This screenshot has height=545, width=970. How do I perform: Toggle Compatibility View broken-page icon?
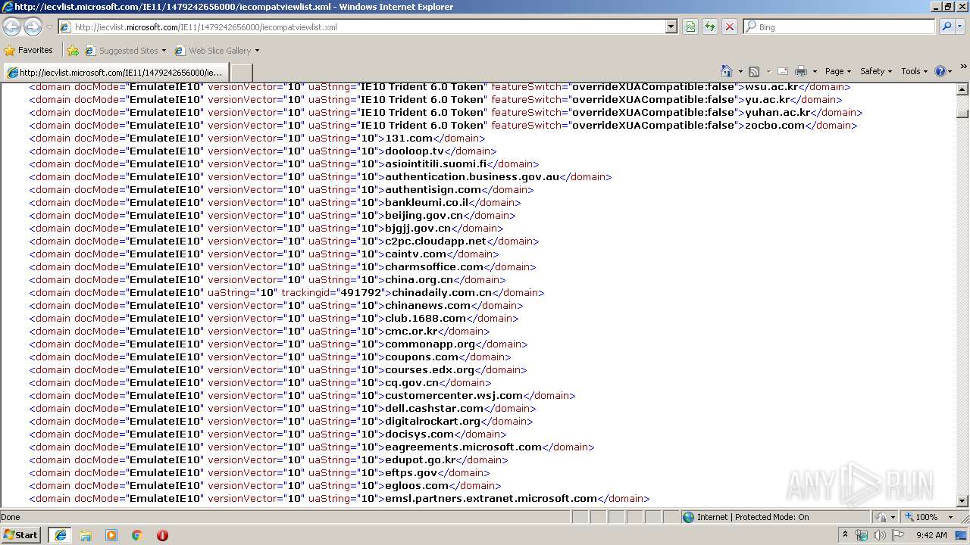tap(690, 26)
